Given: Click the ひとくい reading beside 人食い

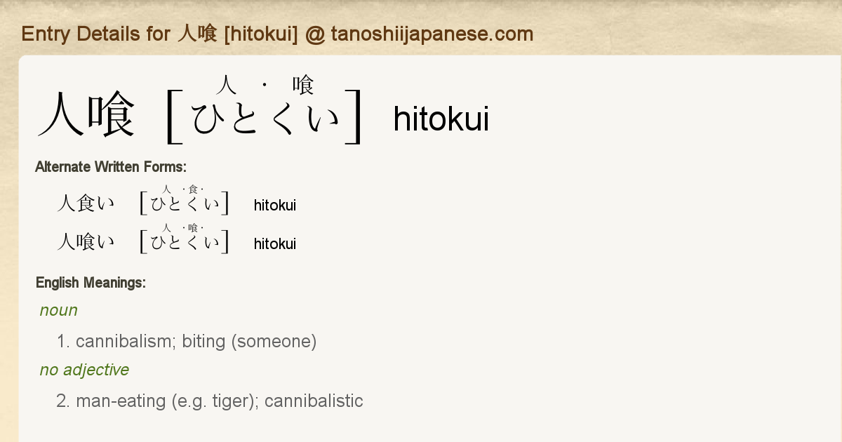Looking at the screenshot, I should pos(185,205).
